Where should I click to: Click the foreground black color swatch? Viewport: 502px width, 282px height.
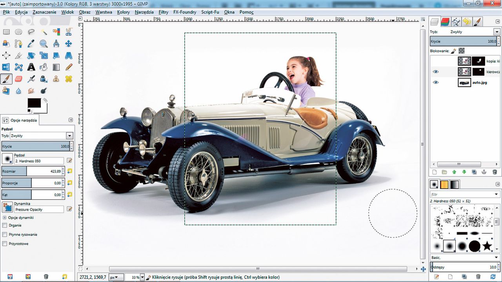pos(34,103)
